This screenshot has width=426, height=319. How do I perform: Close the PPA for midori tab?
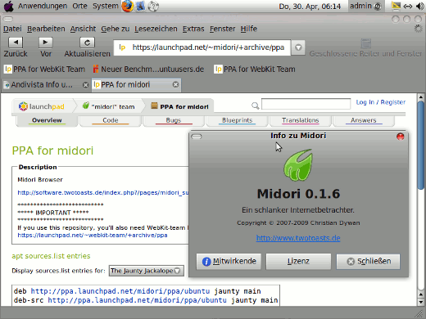click(x=175, y=84)
